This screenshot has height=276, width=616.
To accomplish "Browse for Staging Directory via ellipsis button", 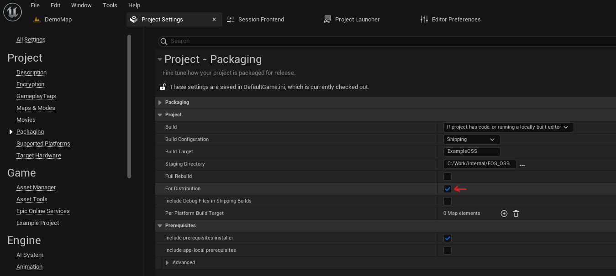I will tap(522, 164).
